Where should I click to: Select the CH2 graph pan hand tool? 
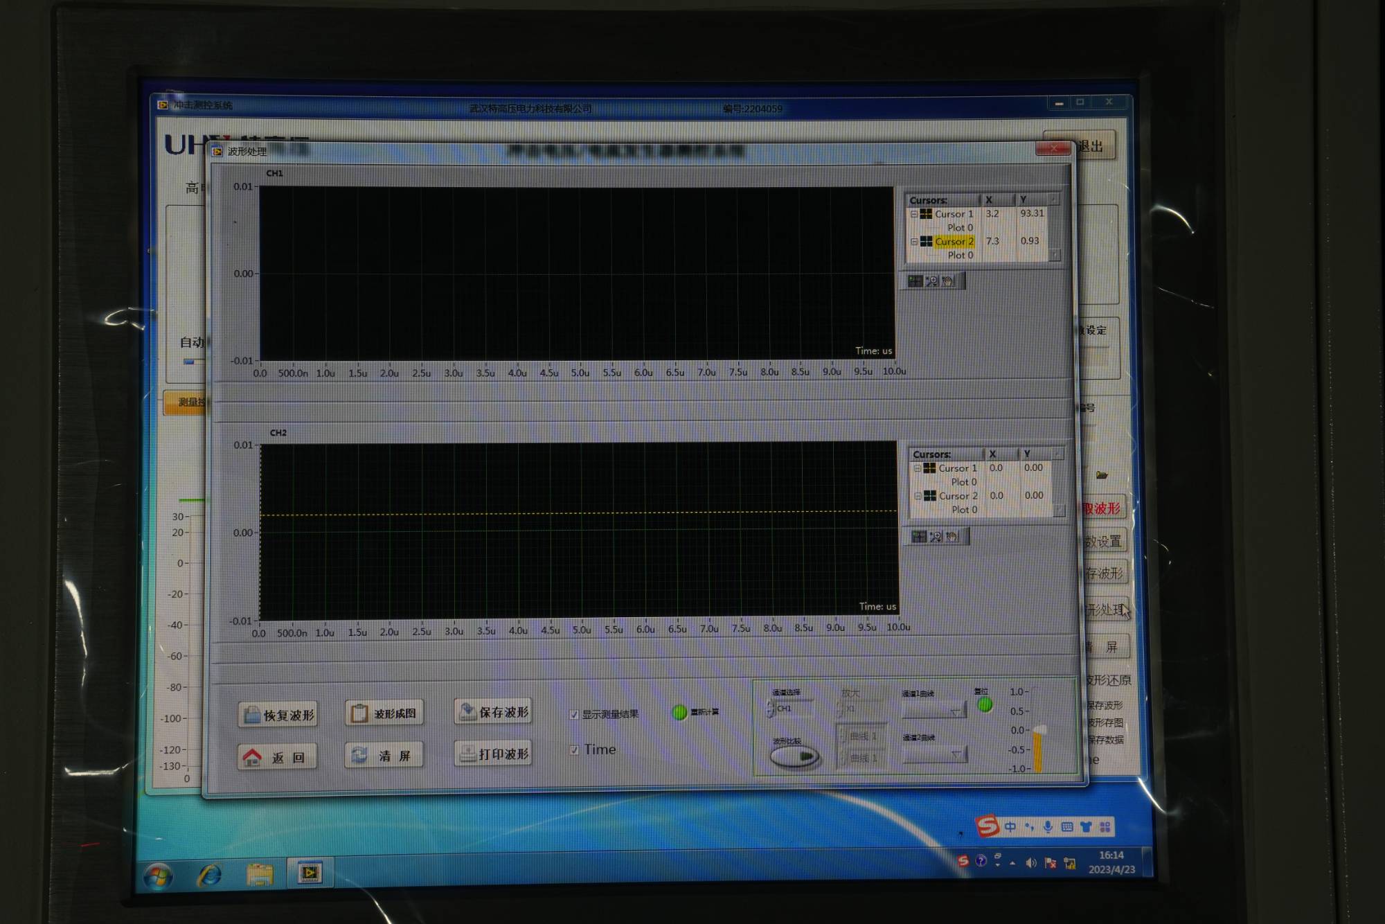[x=952, y=537]
